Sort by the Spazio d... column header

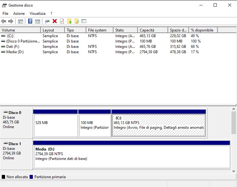179,30
